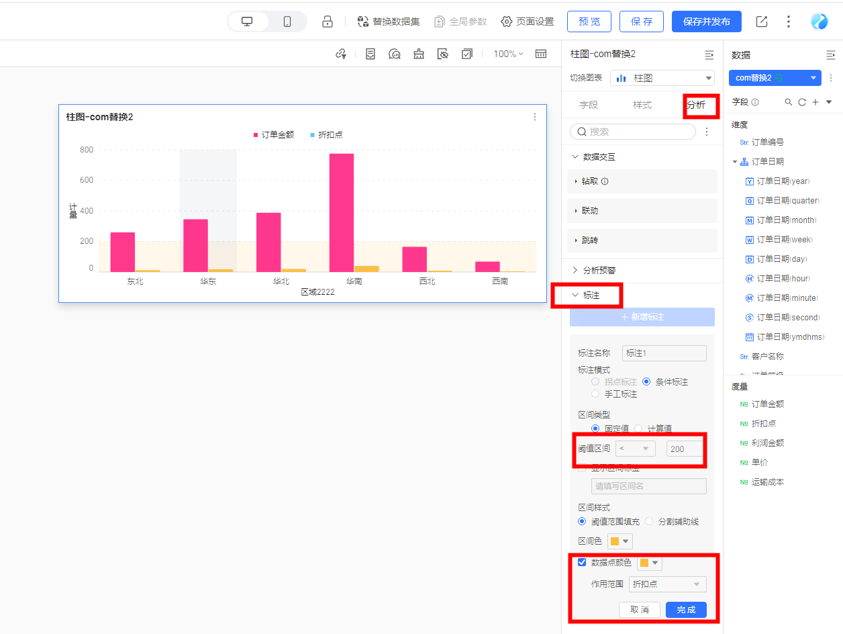Screen dimensions: 843x634
Task: Select 分割辅助线 interval style
Action: 649,521
